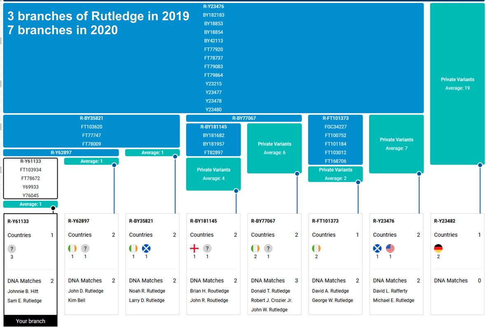
Task: Expand the Private Variants Average 6 connector dot
Action: tap(296, 174)
